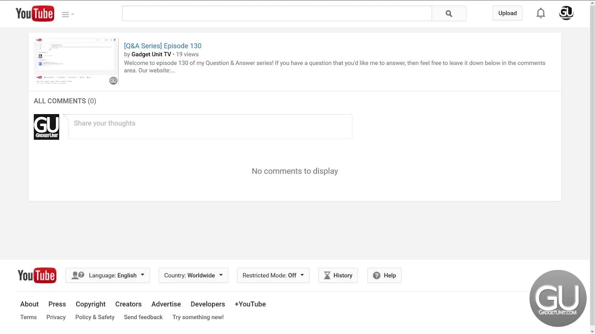Expand the Country: Worldwide dropdown

point(193,276)
